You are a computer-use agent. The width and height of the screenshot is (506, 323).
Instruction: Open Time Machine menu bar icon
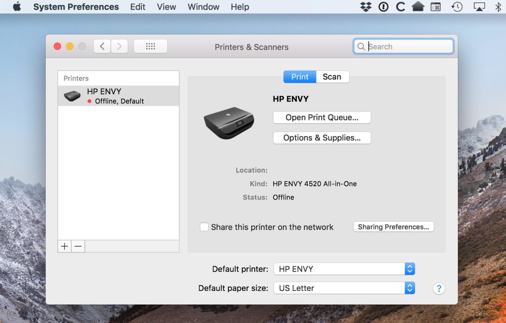[457, 7]
